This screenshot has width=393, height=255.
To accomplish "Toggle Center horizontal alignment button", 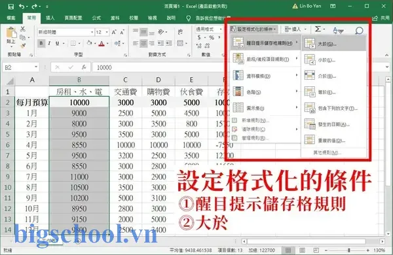I will pyautogui.click(x=143, y=43).
